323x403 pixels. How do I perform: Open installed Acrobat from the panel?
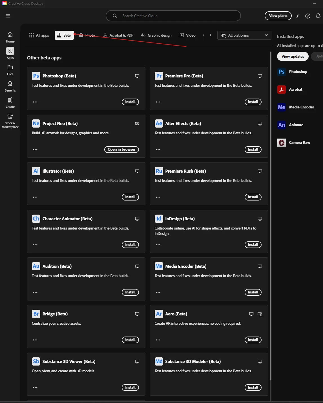(290, 90)
